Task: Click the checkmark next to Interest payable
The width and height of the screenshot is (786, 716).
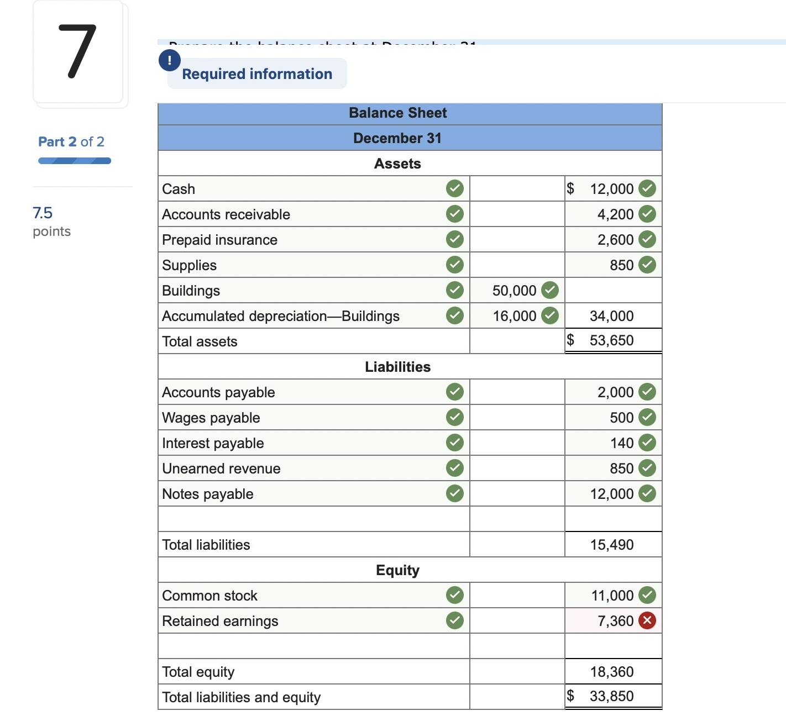Action: (454, 443)
